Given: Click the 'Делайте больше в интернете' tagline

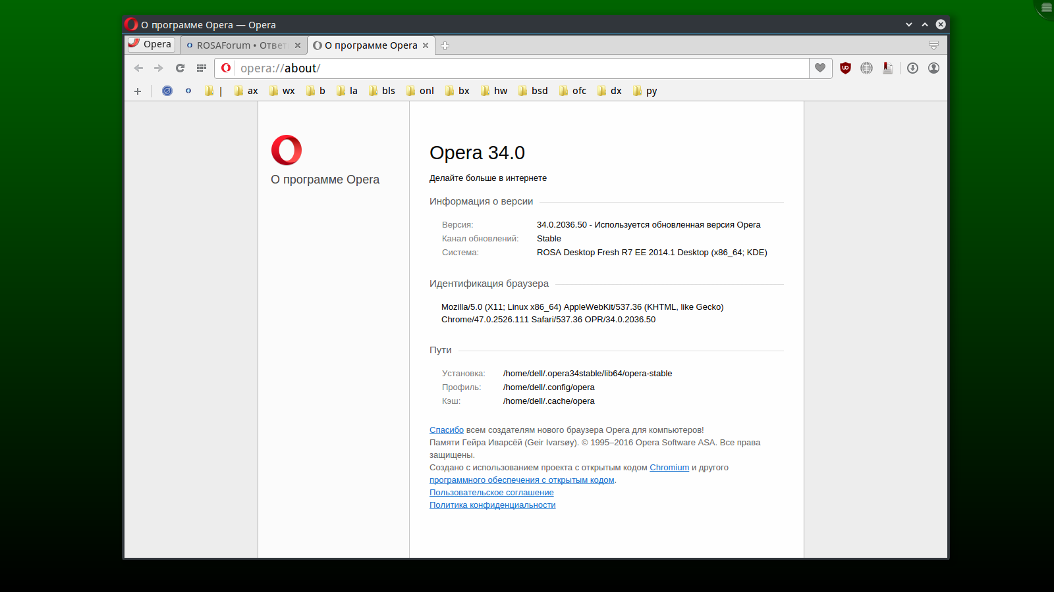Looking at the screenshot, I should coord(488,178).
